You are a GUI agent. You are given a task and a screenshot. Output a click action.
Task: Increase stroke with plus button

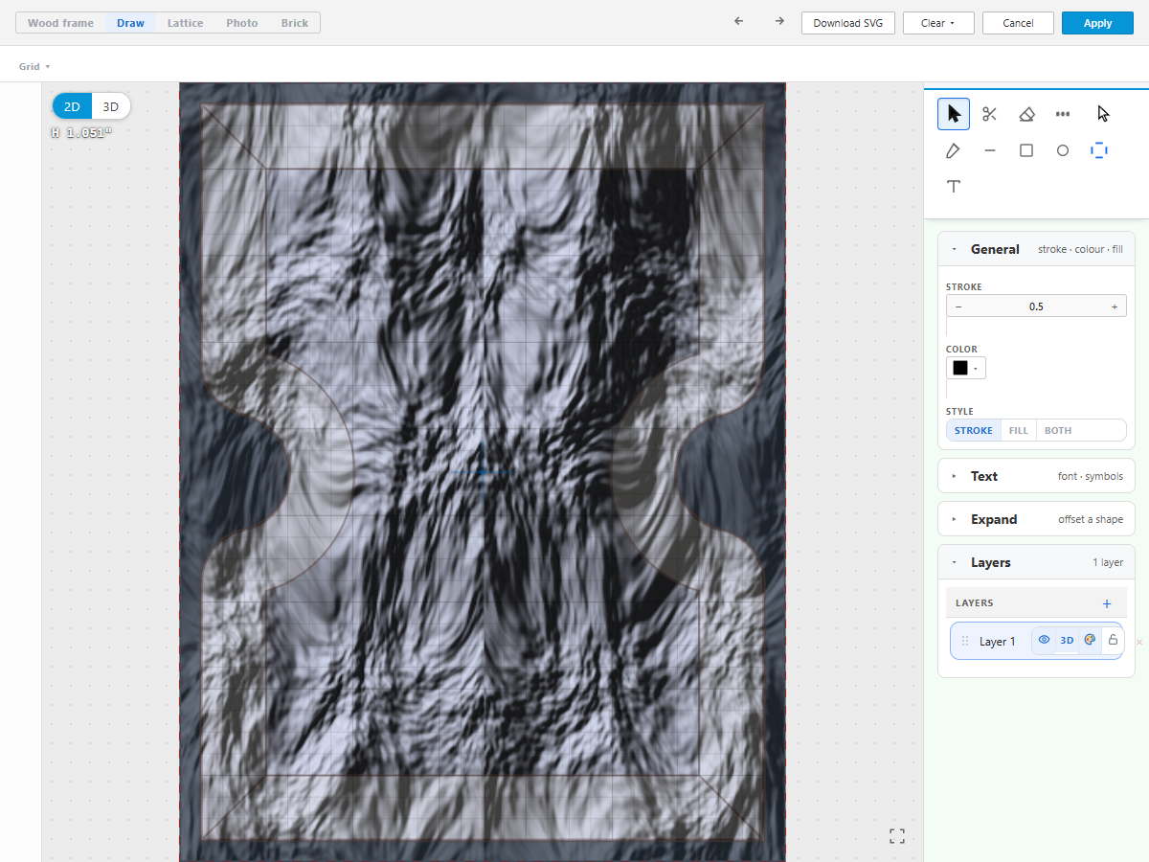tap(1115, 306)
